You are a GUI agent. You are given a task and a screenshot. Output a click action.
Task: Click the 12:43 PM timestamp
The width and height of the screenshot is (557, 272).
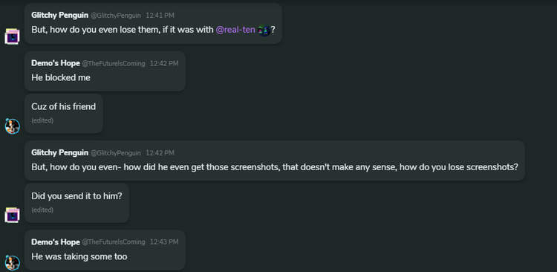pos(164,242)
